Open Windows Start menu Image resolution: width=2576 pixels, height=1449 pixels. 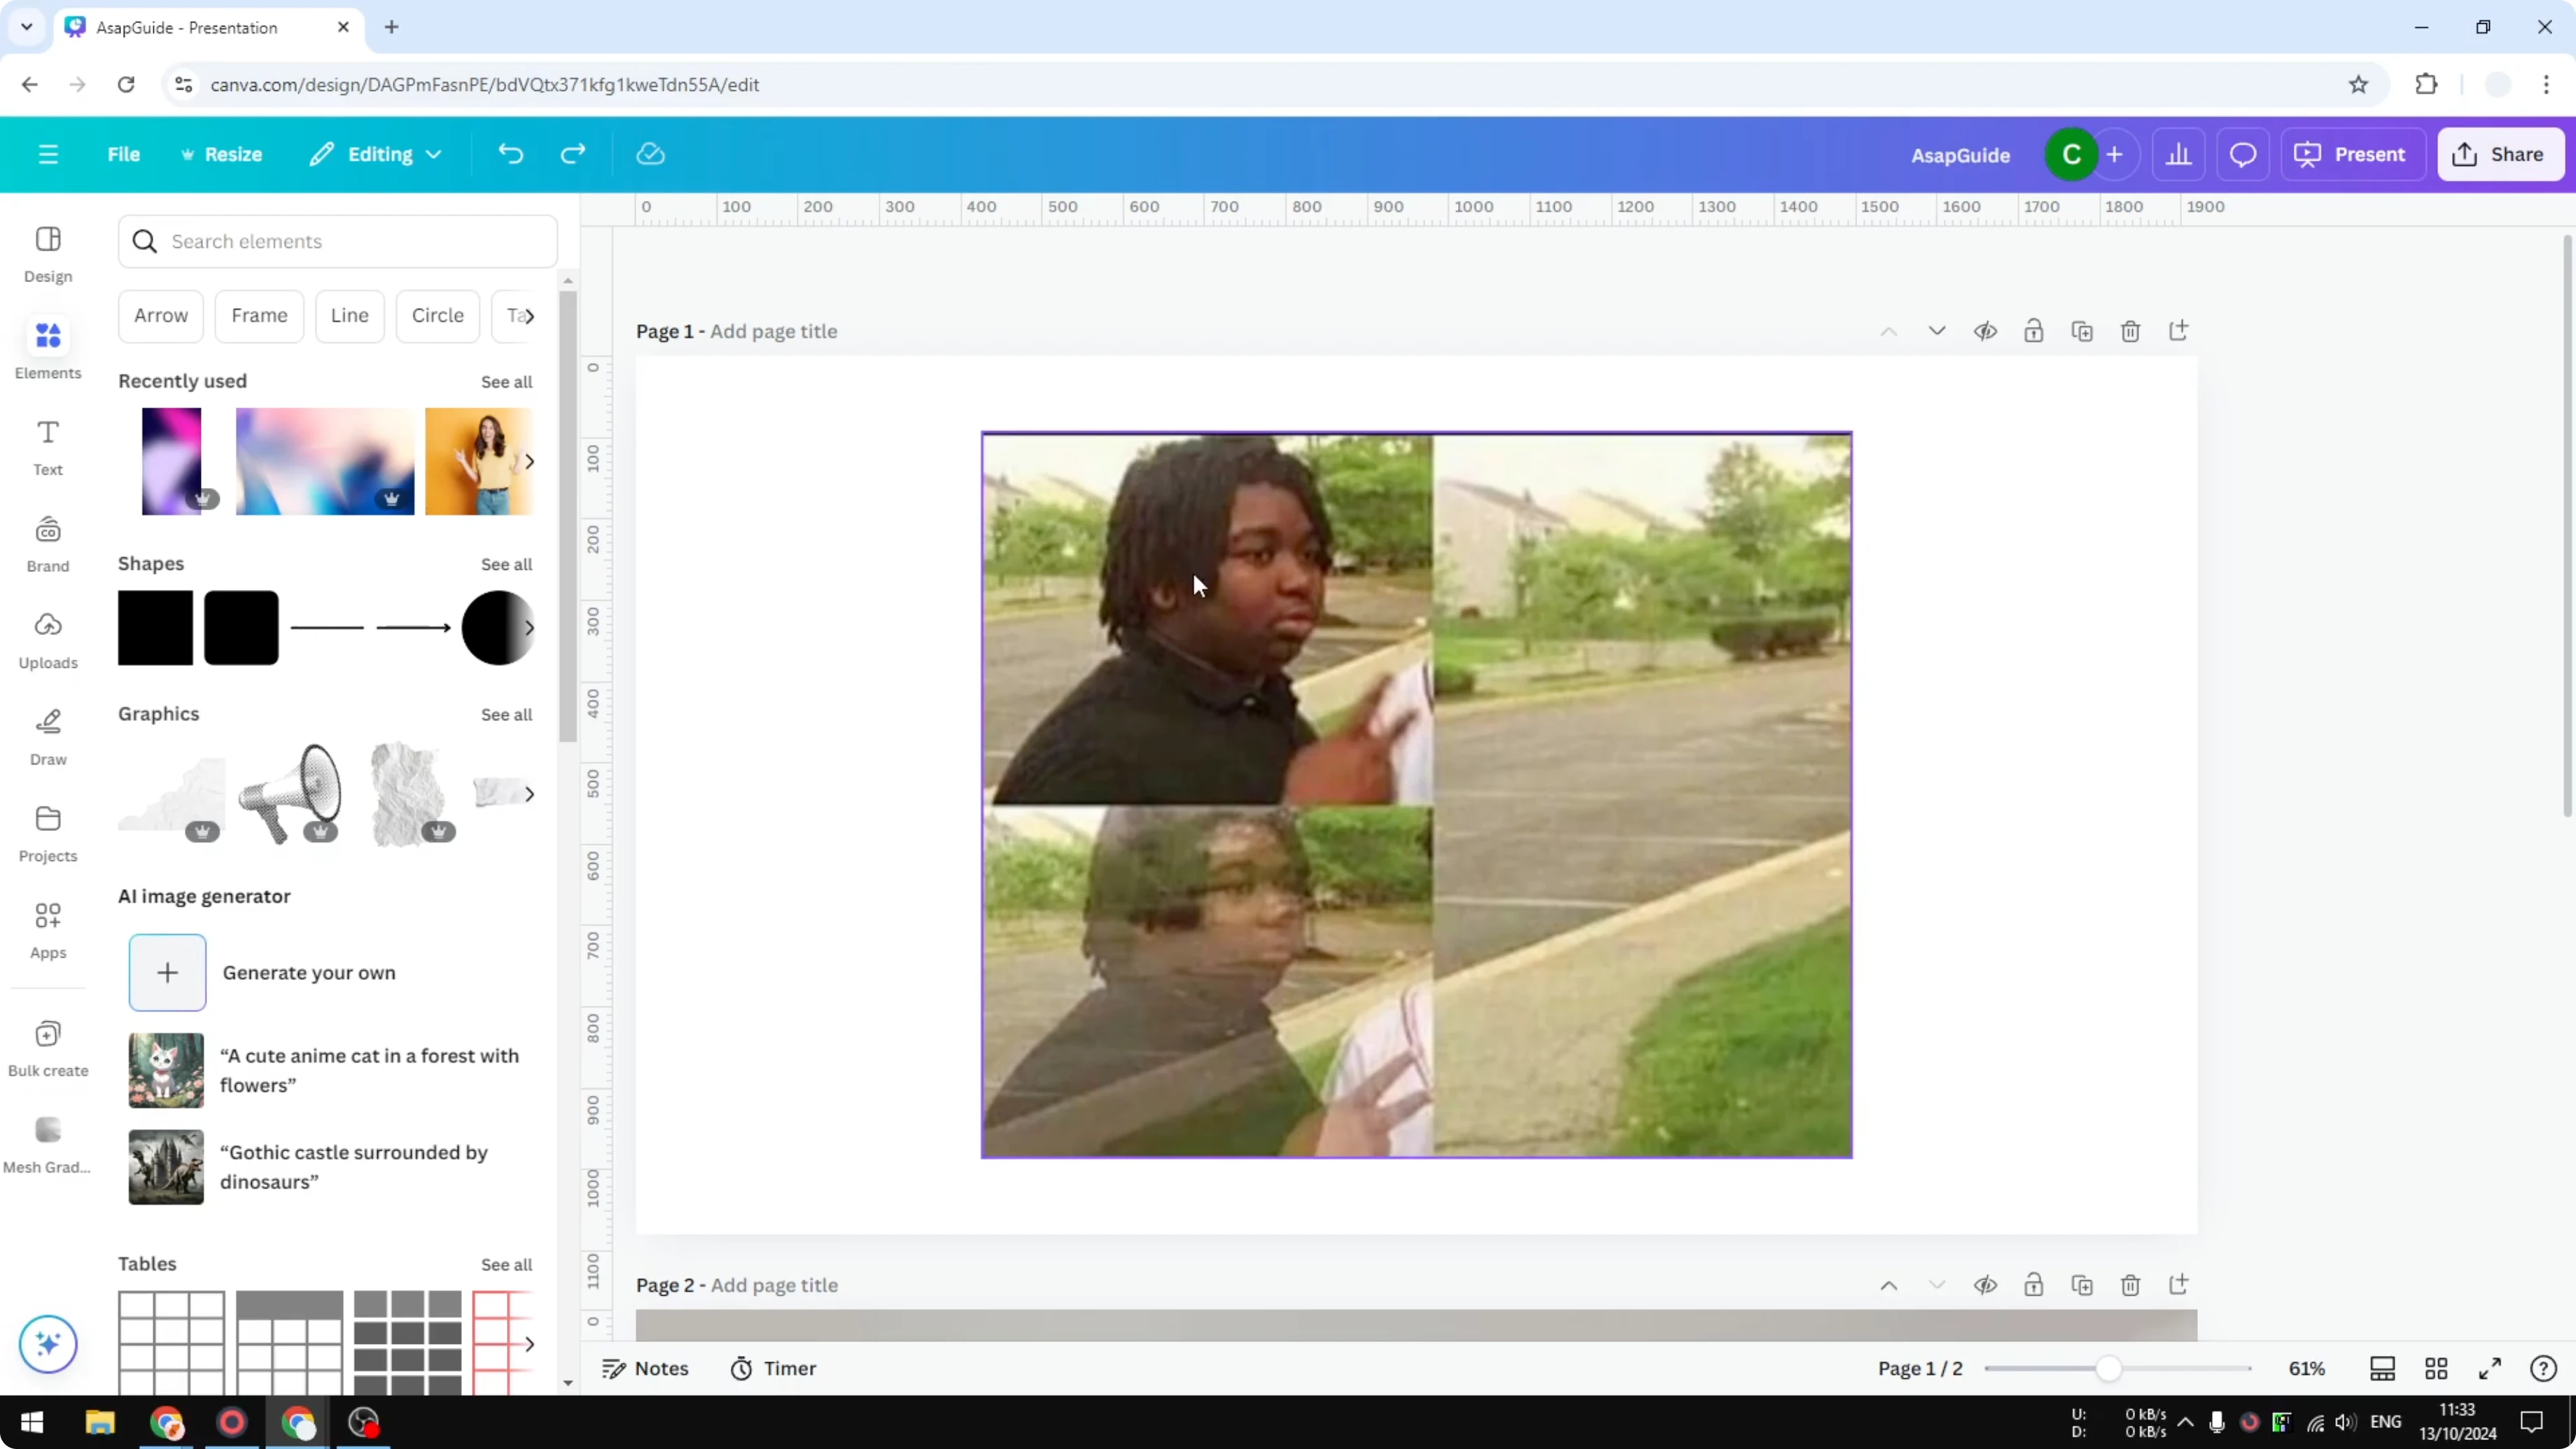pyautogui.click(x=32, y=1422)
